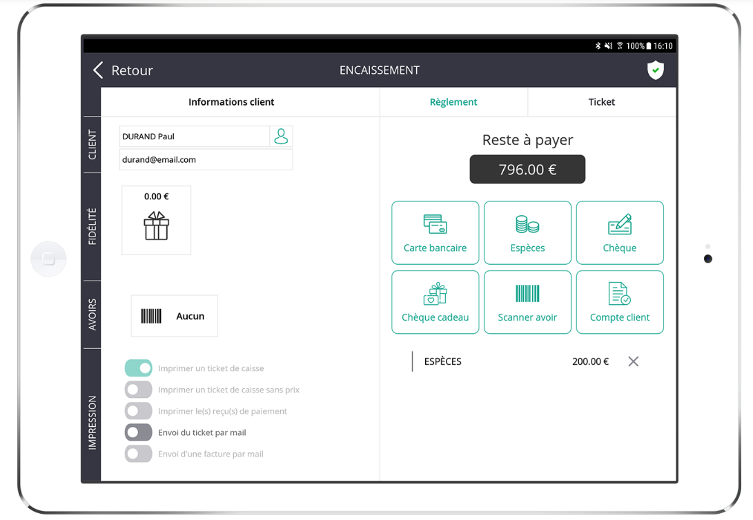Select the Informations client header
The image size is (753, 520).
tap(231, 101)
